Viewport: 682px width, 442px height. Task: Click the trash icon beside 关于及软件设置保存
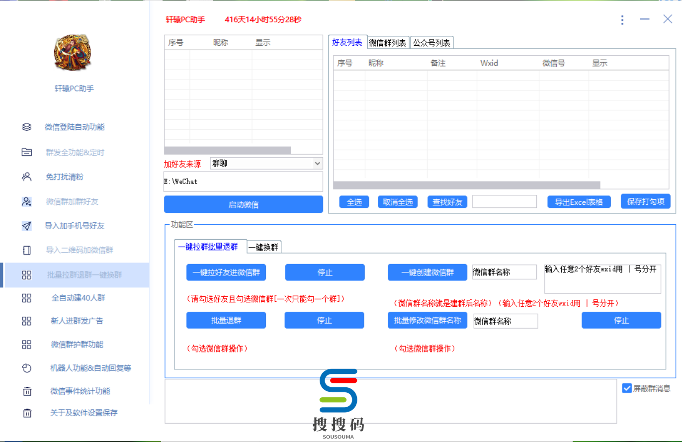coord(27,413)
